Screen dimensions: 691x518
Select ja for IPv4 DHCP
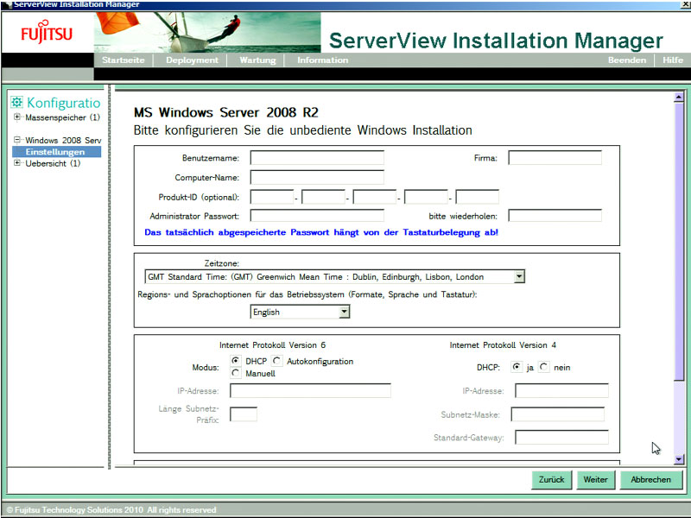tap(517, 367)
